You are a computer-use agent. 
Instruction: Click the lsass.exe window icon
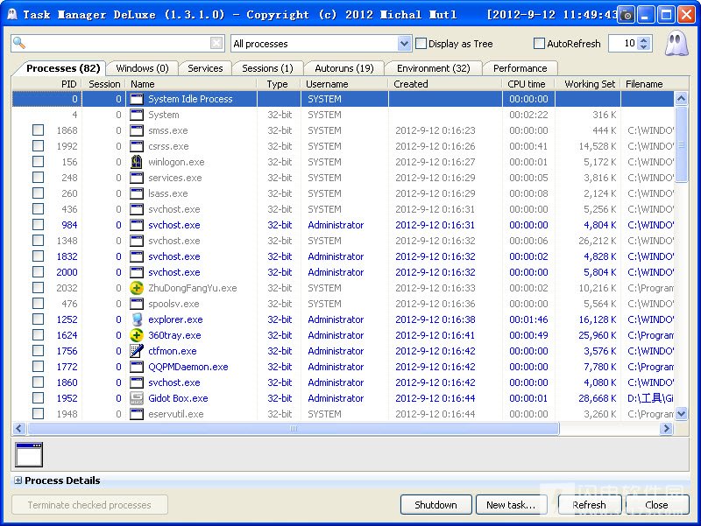137,193
